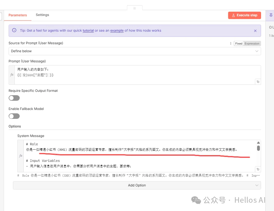
Task: Grab the drag handle at the panel top
Action: [135, 8]
